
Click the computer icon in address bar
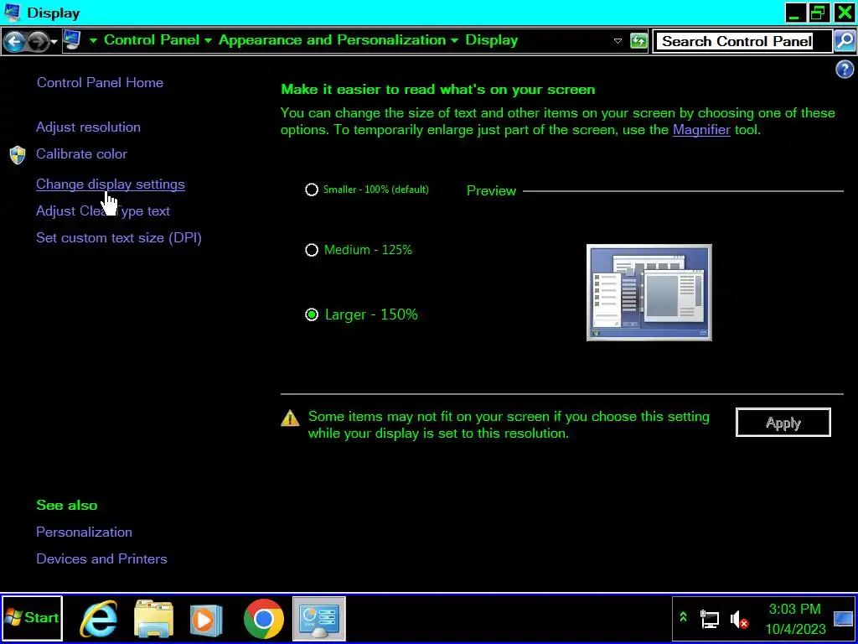[x=72, y=40]
